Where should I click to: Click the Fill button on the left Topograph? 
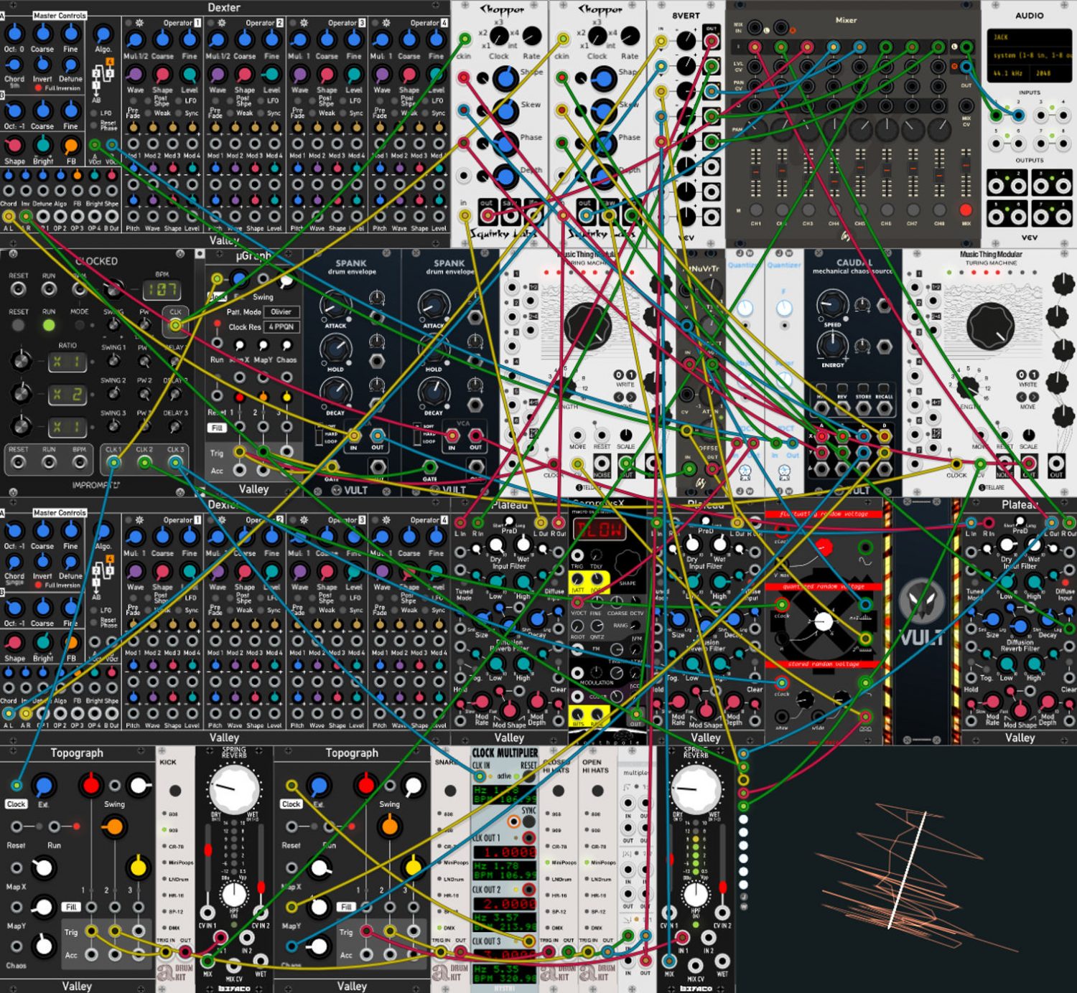71,907
